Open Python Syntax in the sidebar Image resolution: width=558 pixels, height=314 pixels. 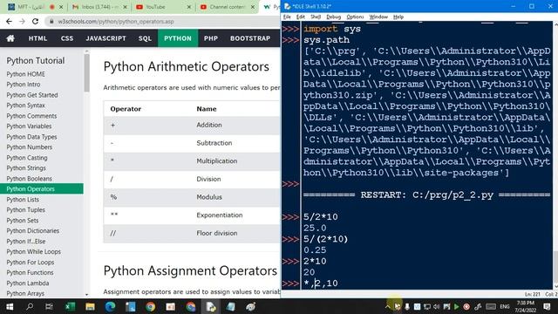[x=25, y=106]
